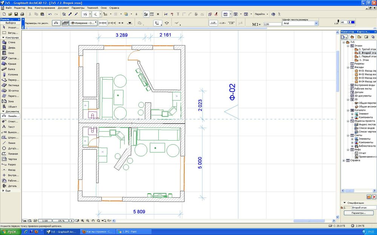Select the Текст (Text) tool
Image resolution: width=377 pixels, height=235 pixels.
tap(11, 127)
